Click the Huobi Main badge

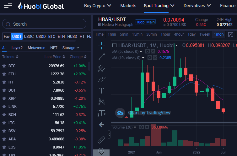(145, 22)
